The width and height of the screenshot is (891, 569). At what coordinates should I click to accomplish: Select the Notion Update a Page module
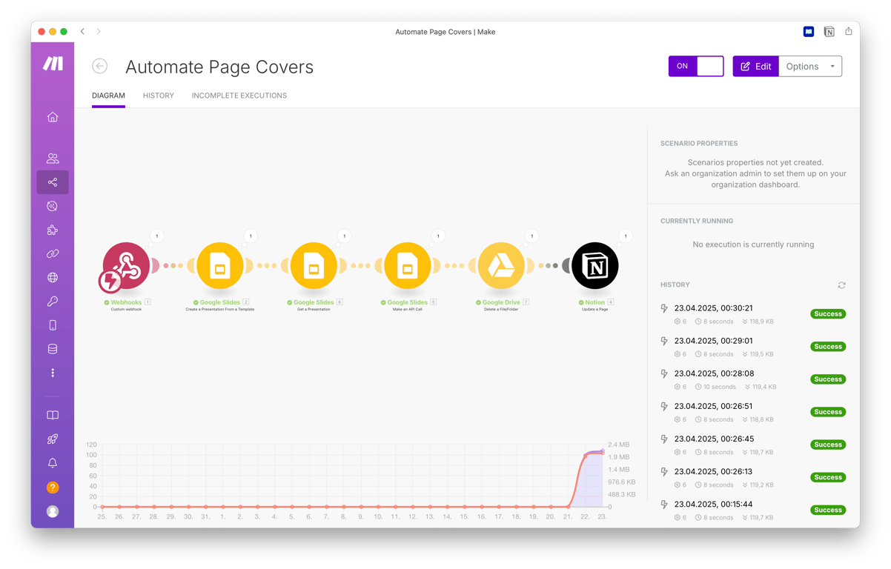(595, 265)
